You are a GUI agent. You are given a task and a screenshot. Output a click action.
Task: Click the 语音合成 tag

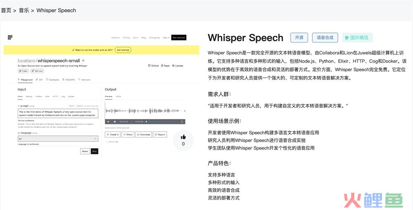[x=325, y=37]
